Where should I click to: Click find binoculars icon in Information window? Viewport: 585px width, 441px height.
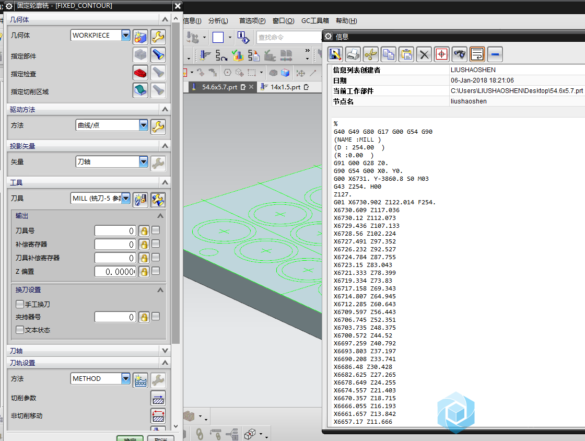[x=460, y=54]
